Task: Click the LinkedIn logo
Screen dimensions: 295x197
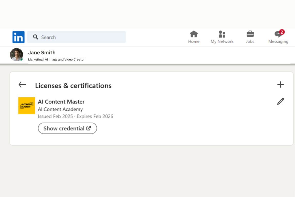Action: 18,37
